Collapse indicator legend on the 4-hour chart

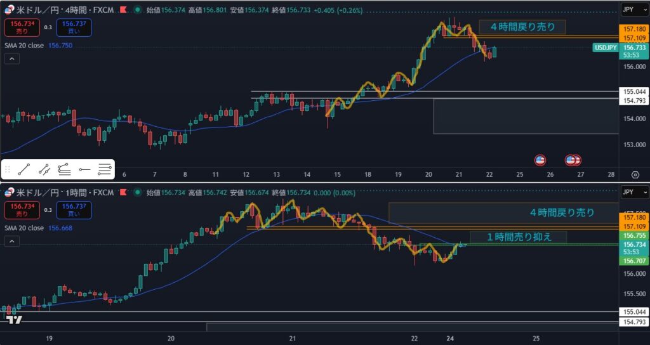12,59
